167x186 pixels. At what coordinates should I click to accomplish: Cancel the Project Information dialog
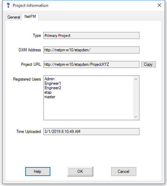click(x=124, y=172)
